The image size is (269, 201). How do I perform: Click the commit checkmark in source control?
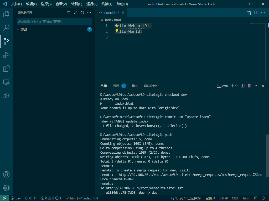[75, 13]
